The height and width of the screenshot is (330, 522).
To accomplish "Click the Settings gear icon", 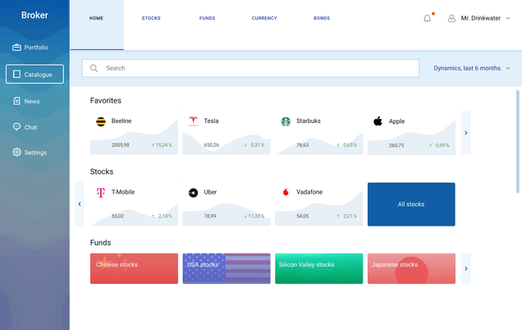I will pos(16,152).
